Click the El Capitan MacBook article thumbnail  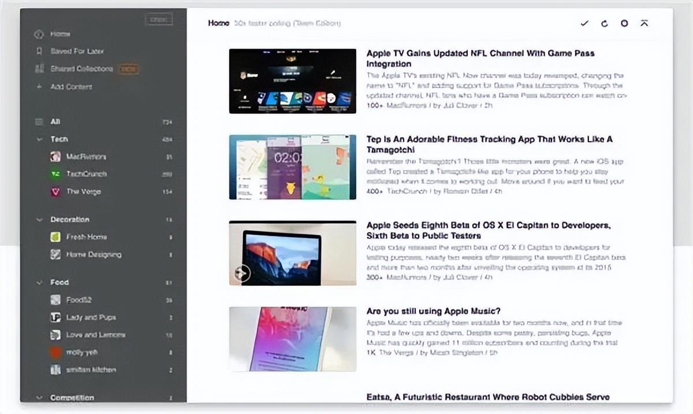pos(292,253)
